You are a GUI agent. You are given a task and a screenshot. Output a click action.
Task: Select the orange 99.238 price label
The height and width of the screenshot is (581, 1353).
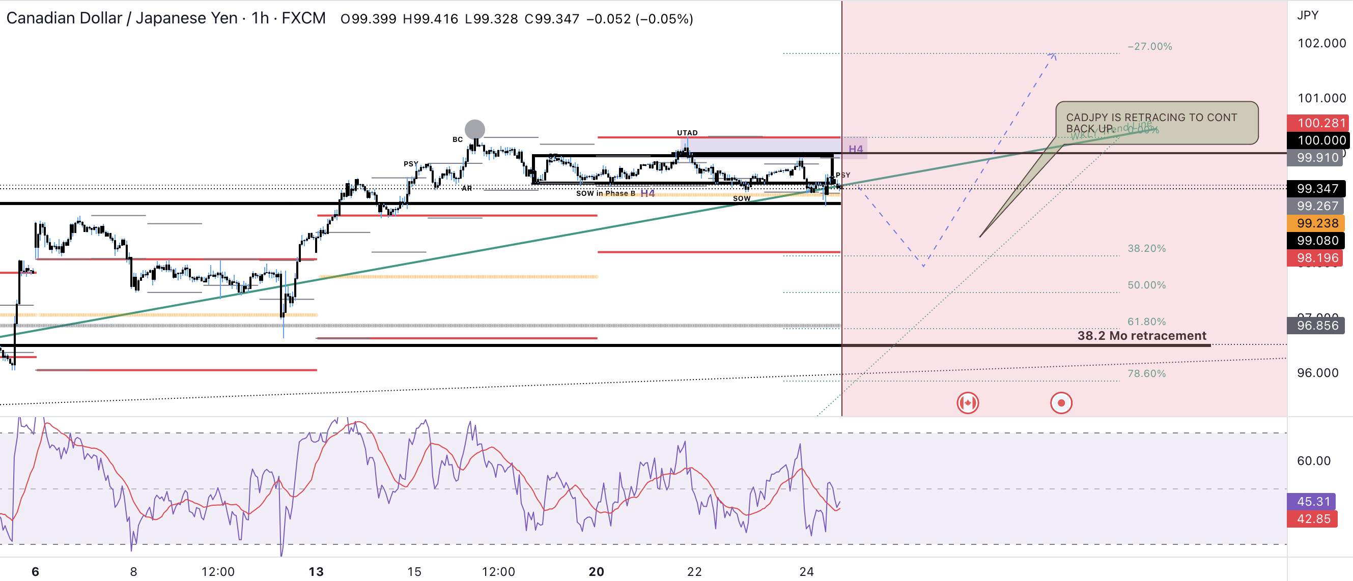(1316, 223)
